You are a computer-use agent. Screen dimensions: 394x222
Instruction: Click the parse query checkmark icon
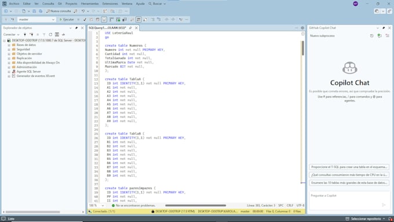[x=85, y=19]
